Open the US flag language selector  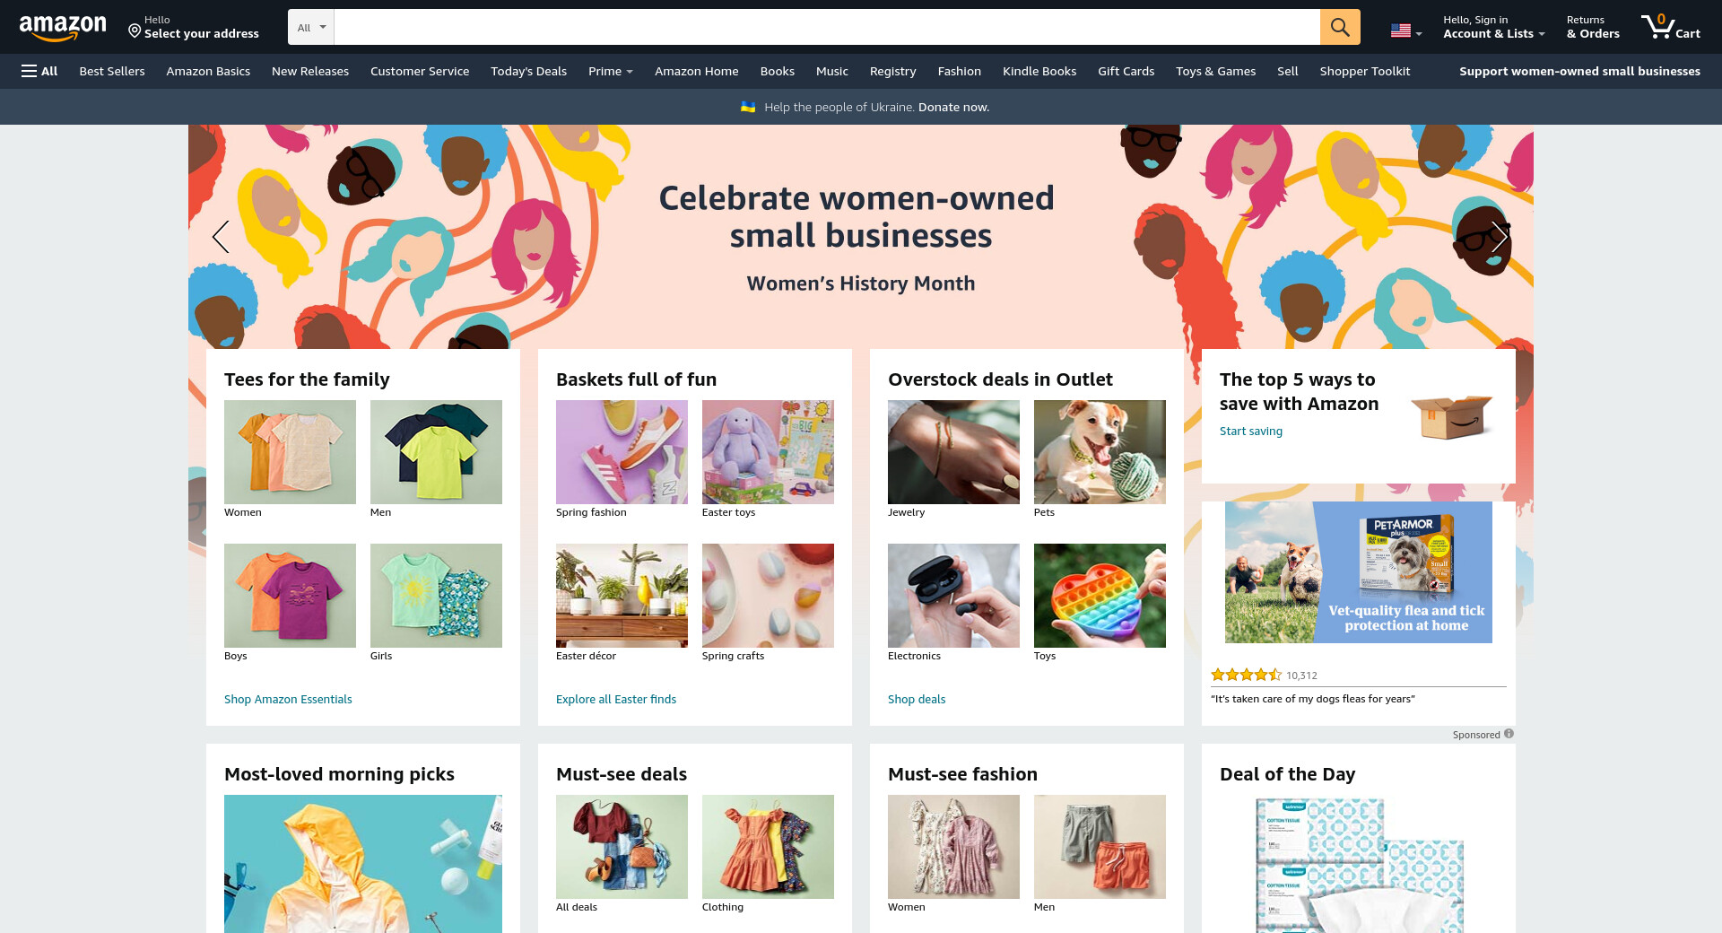coord(1405,31)
